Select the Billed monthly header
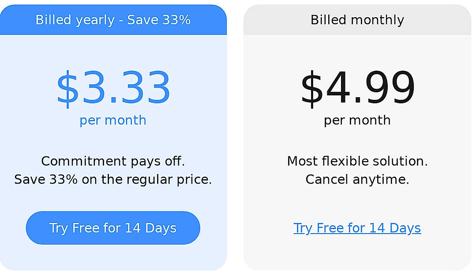The image size is (472, 272). [x=357, y=19]
